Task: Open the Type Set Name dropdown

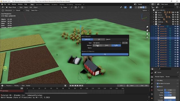Action: pos(107,43)
